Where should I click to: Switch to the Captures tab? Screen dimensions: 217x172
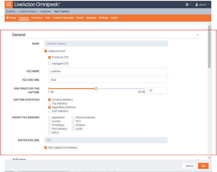pos(24,17)
